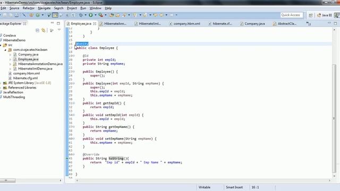Select the JRE System Library node

[30, 83]
